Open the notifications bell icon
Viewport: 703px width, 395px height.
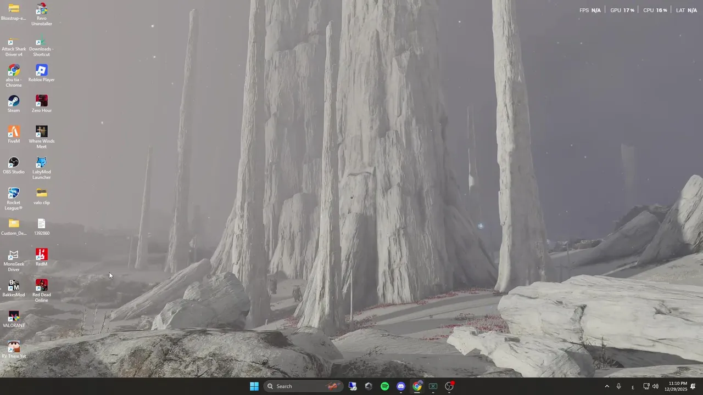pos(693,386)
